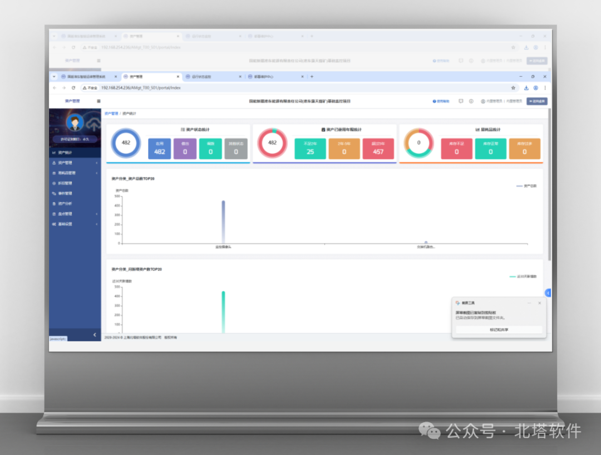Screen dimensions: 601x455
Task: Click the snipping tool icon in the notification
Action: coord(457,303)
